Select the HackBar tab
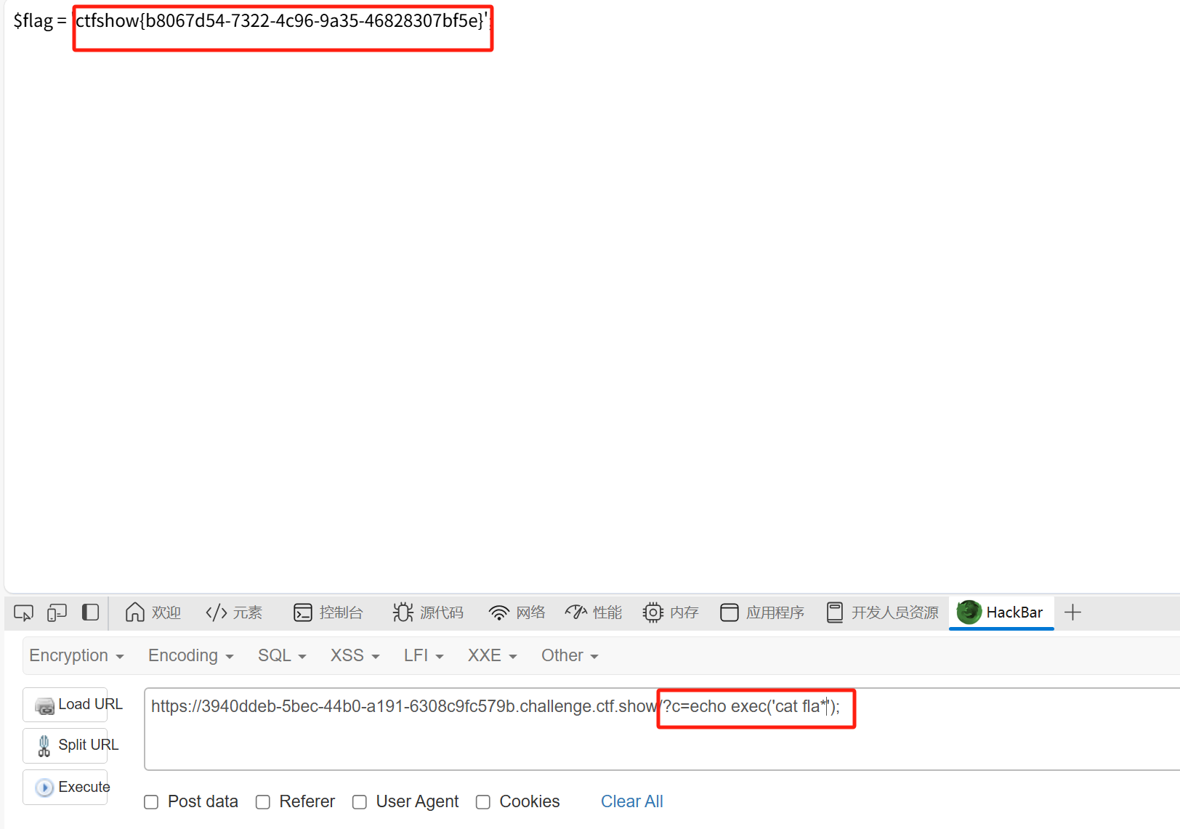This screenshot has height=829, width=1180. coord(1001,612)
